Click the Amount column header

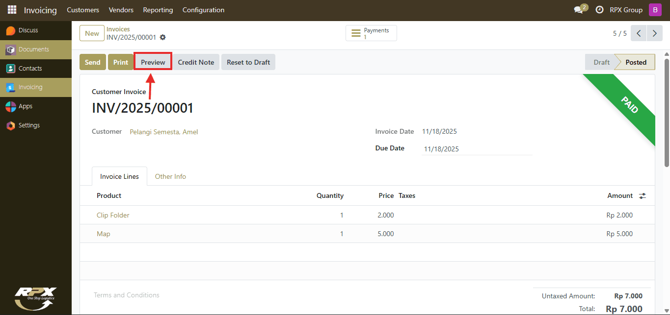pos(620,195)
